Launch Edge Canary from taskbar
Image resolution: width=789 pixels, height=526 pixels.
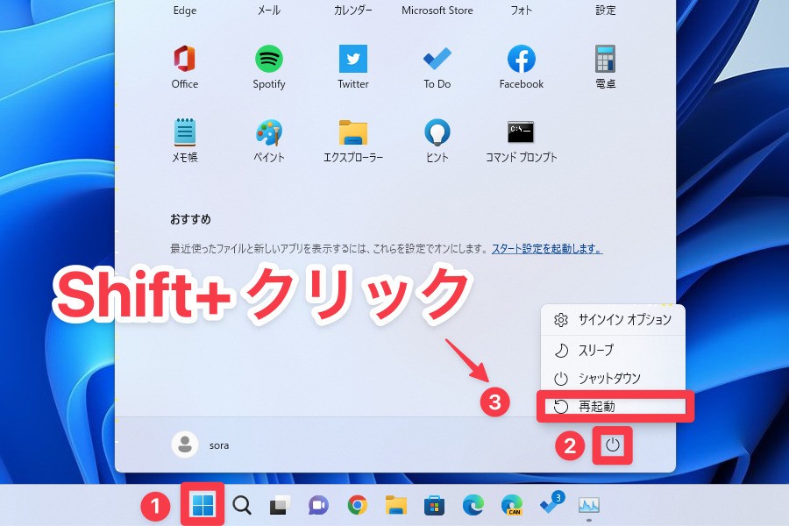click(512, 505)
